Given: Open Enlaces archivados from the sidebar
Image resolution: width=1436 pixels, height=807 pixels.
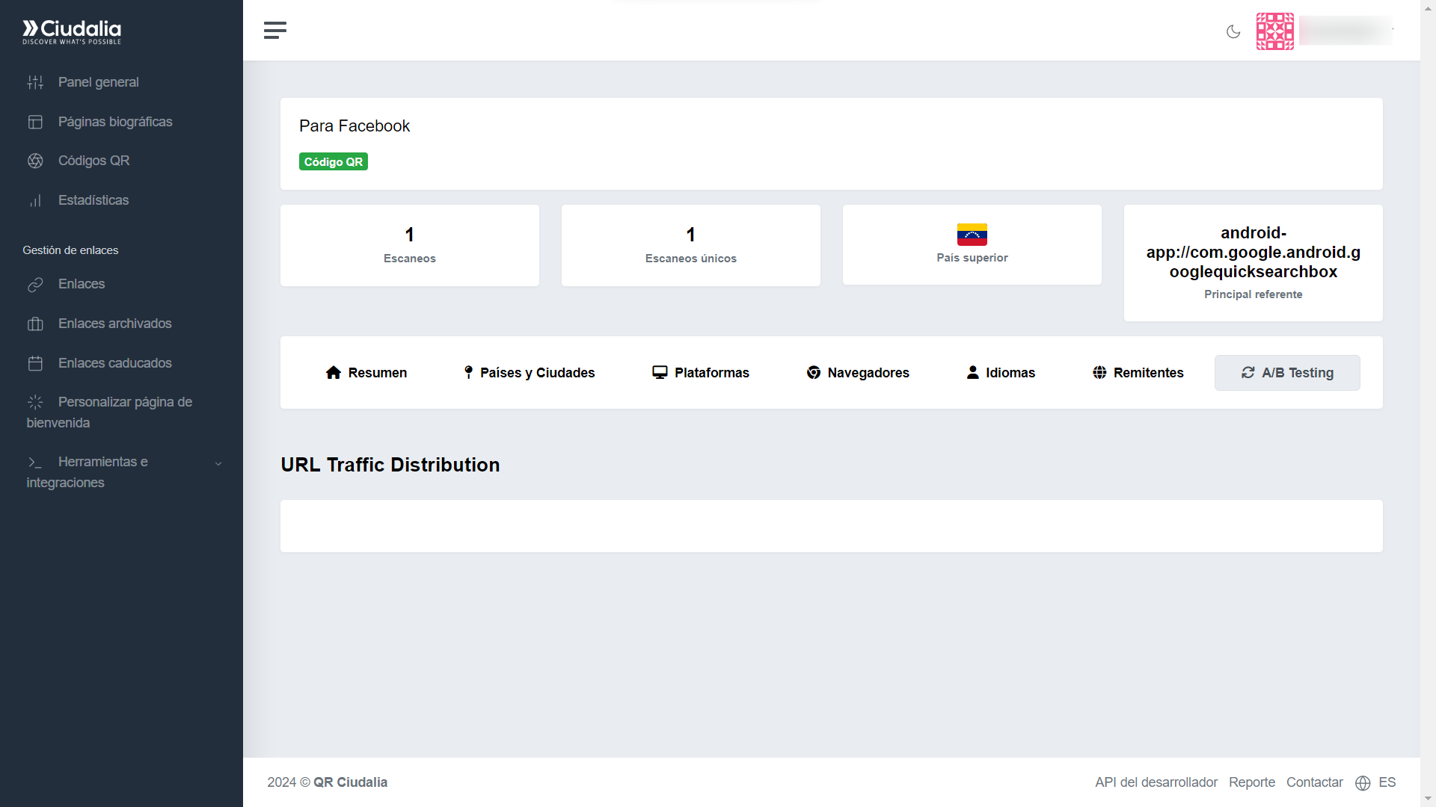Looking at the screenshot, I should coord(114,324).
